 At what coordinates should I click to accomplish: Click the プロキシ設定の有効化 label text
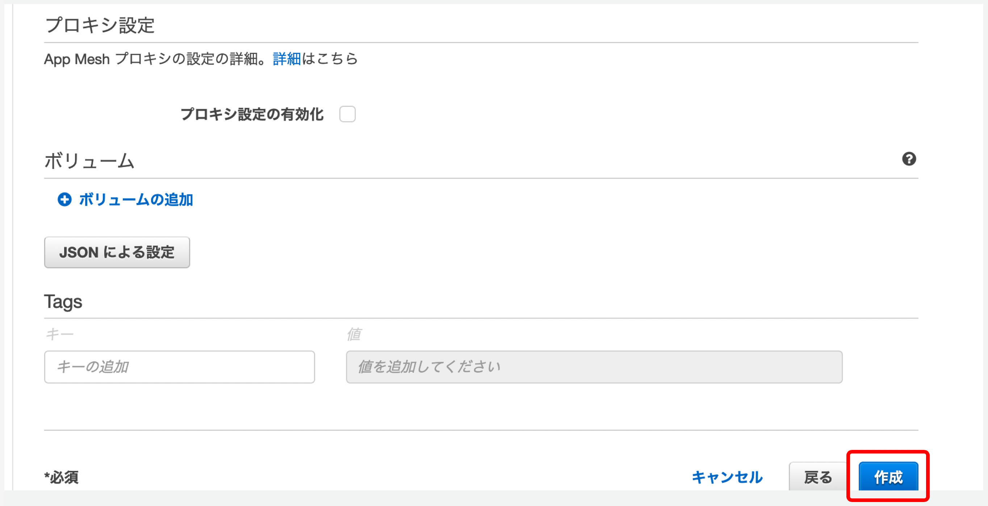point(252,114)
